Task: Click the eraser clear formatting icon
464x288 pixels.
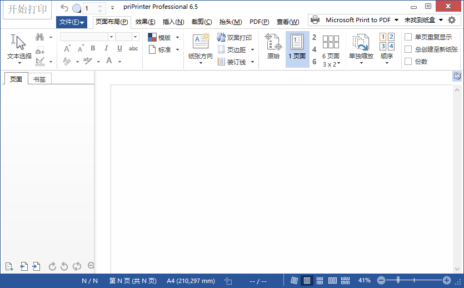Action: coord(67,61)
